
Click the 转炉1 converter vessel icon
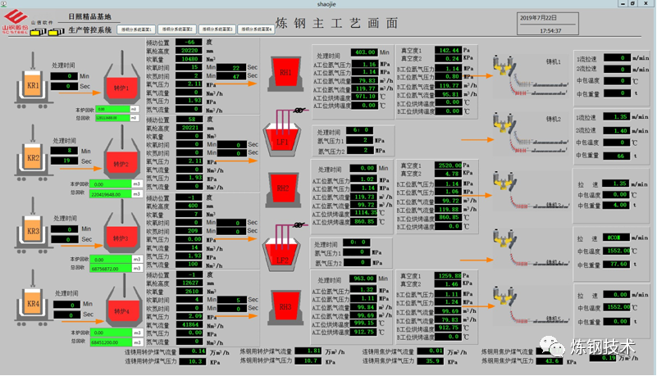click(121, 87)
